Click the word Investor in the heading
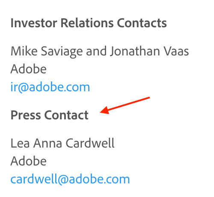This screenshot has width=214, height=197. pos(34,23)
